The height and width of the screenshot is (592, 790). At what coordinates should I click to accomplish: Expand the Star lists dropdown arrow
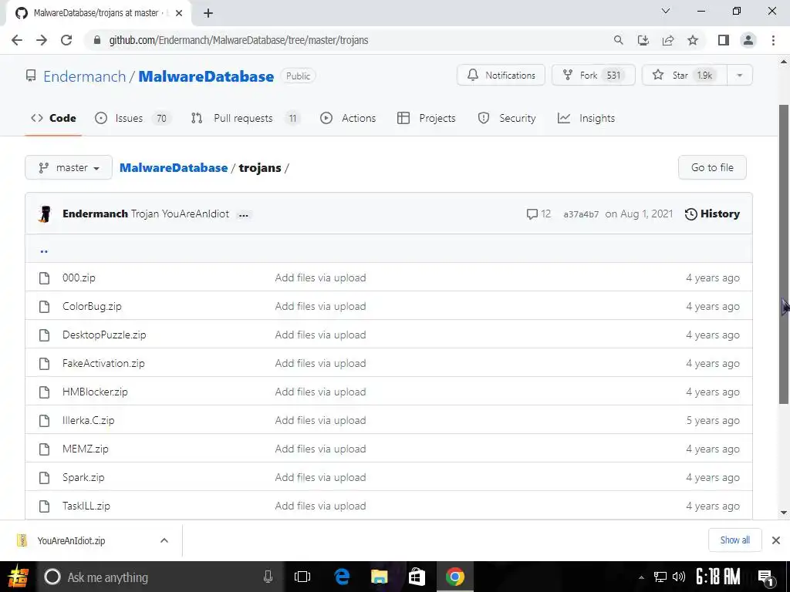click(x=740, y=75)
